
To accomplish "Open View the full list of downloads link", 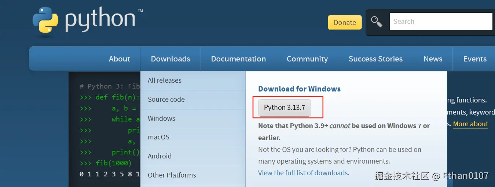I will point(303,173).
